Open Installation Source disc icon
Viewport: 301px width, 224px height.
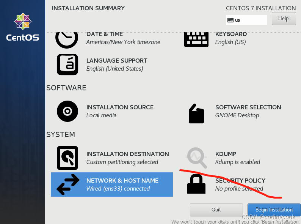(x=67, y=111)
